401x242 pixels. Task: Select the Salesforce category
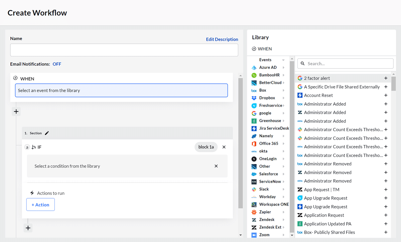pos(268,174)
